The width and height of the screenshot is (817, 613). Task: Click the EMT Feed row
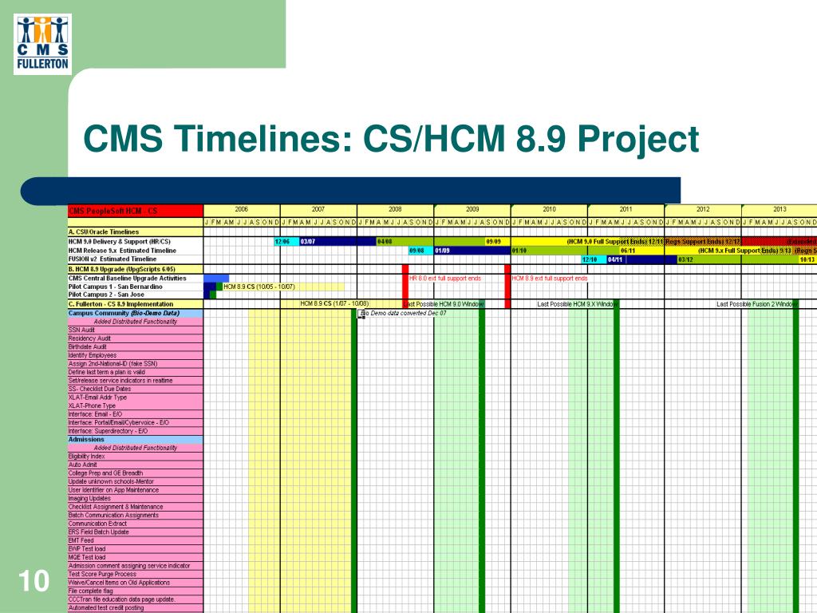[x=136, y=540]
